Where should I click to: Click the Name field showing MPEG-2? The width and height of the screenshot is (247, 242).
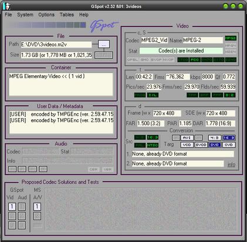pyautogui.click(x=203, y=40)
